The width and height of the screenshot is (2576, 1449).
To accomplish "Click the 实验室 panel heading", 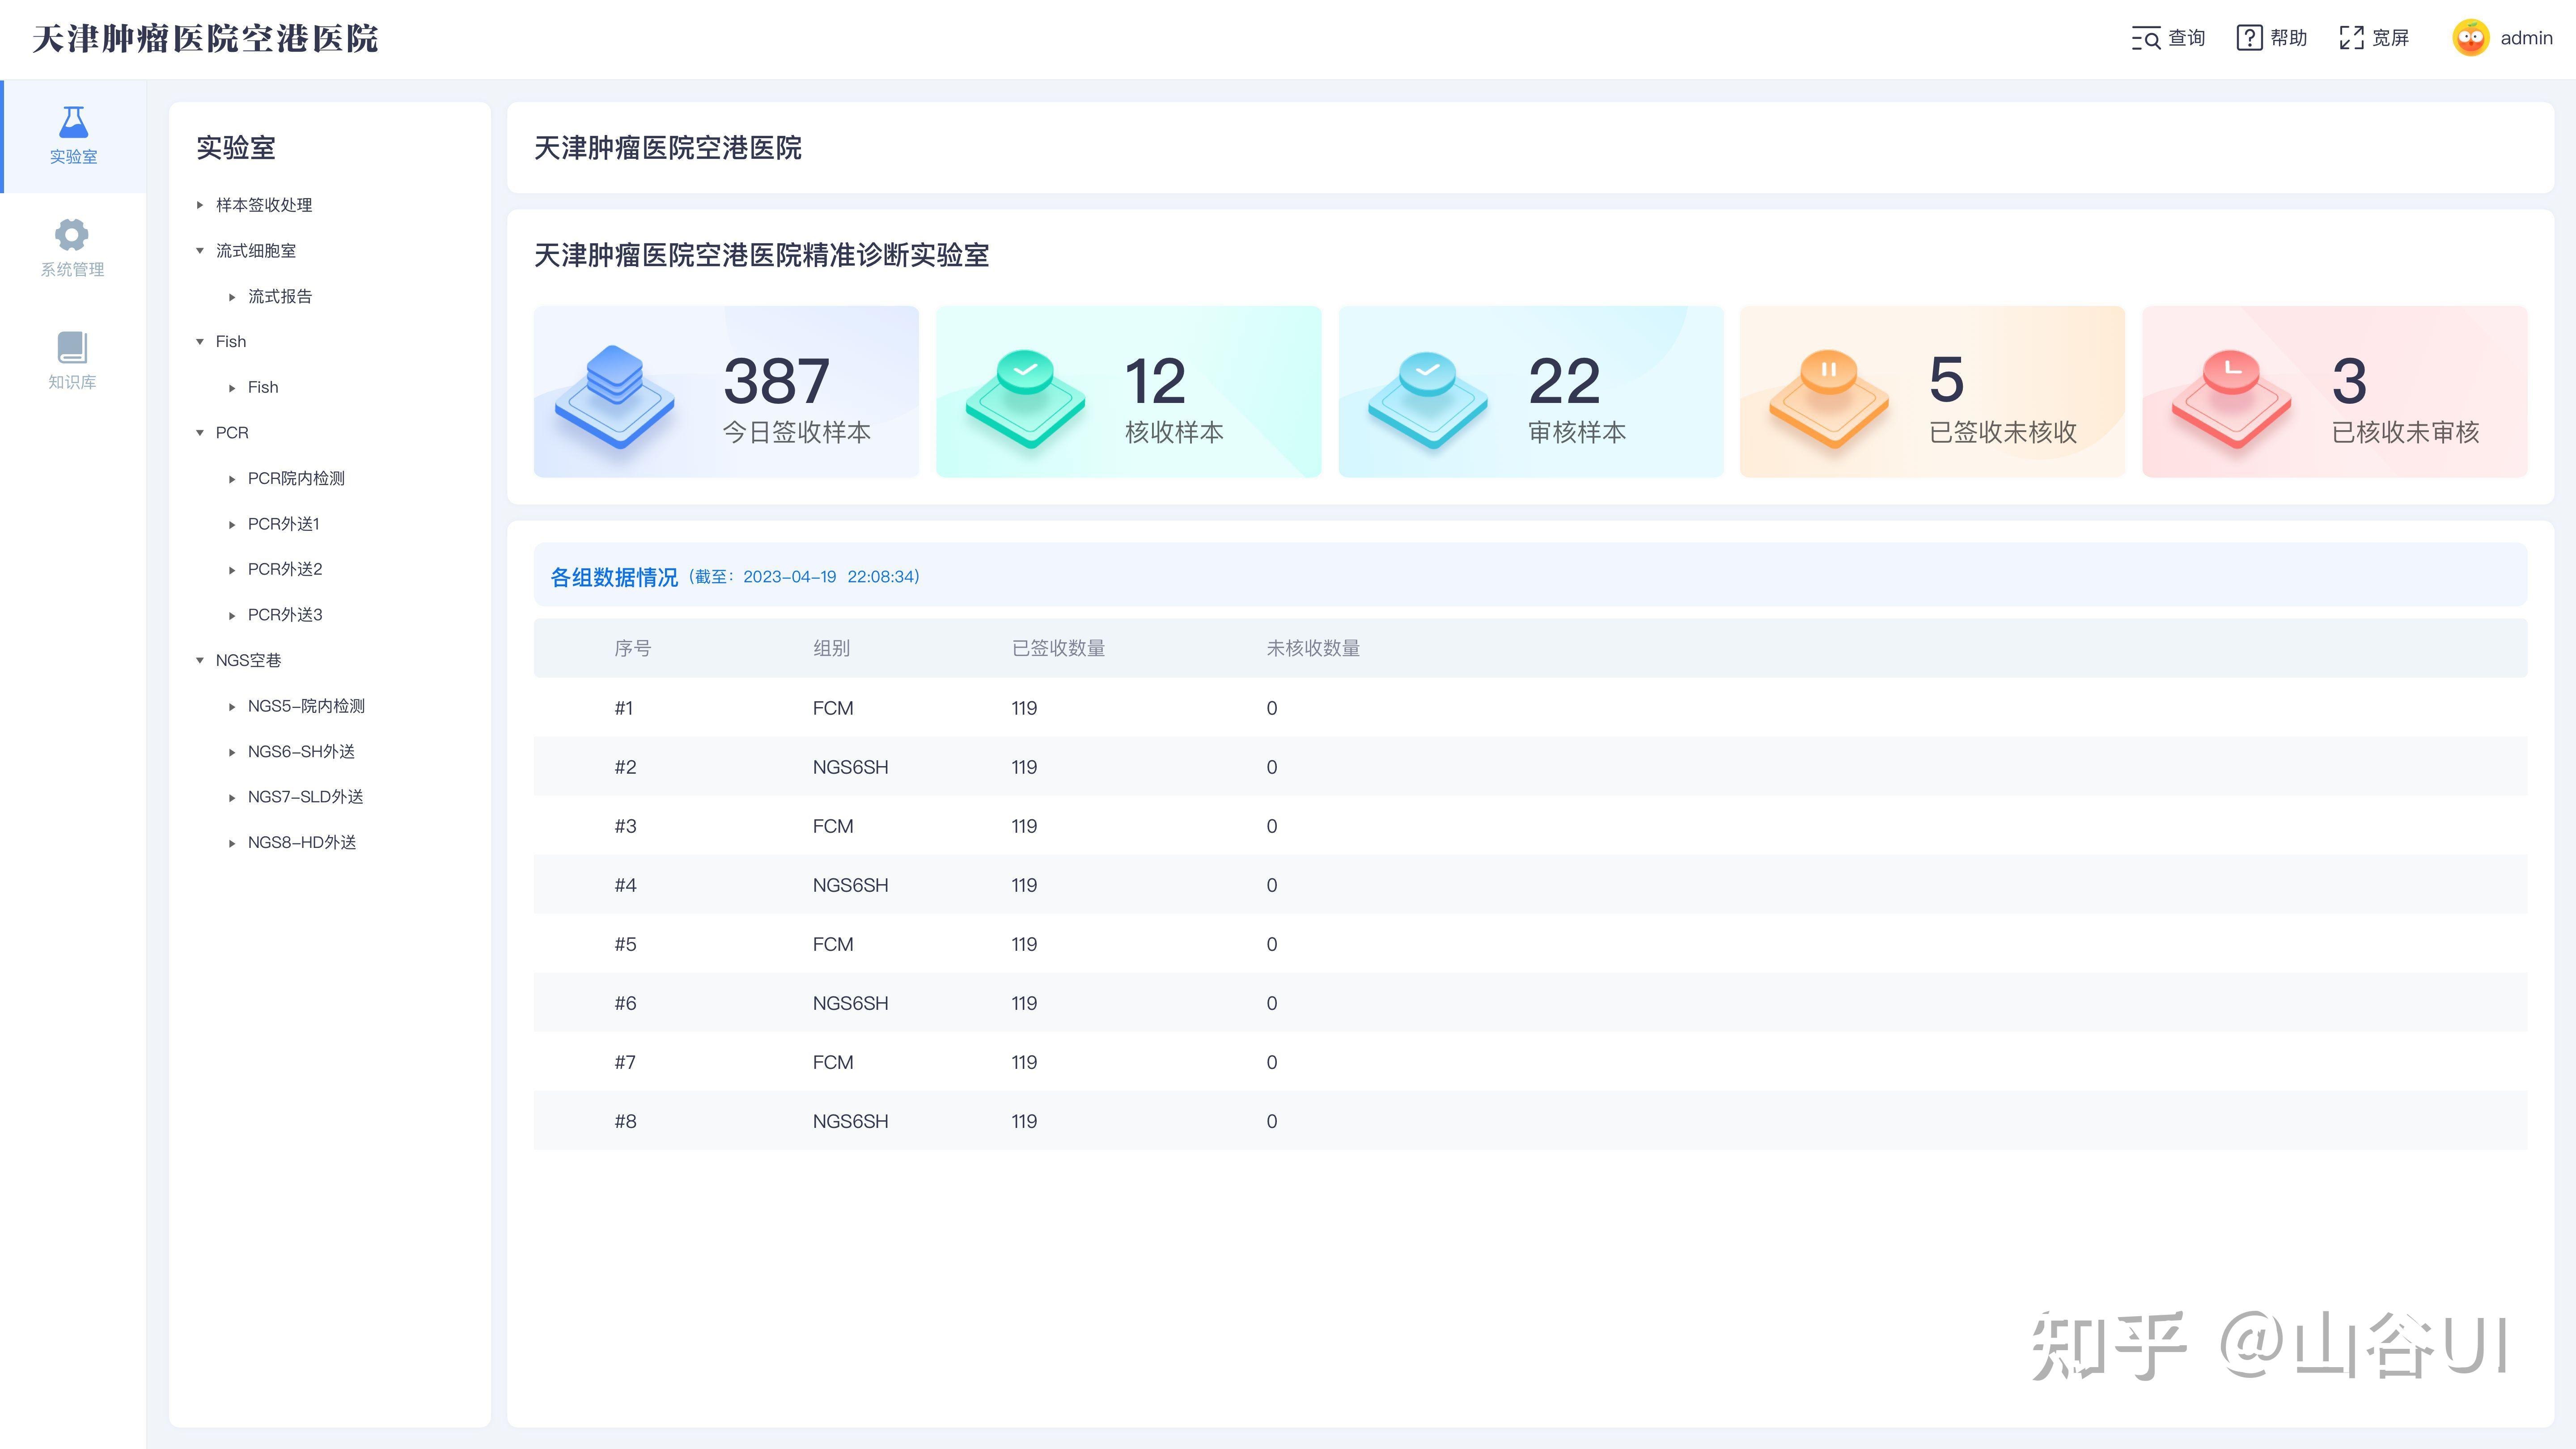I will (236, 148).
